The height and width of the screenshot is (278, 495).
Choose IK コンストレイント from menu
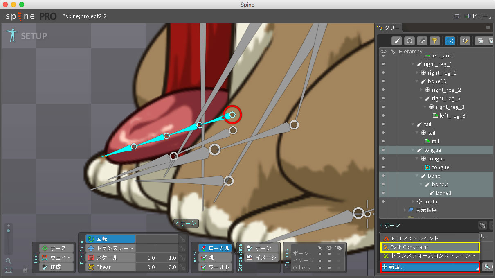pyautogui.click(x=430, y=238)
